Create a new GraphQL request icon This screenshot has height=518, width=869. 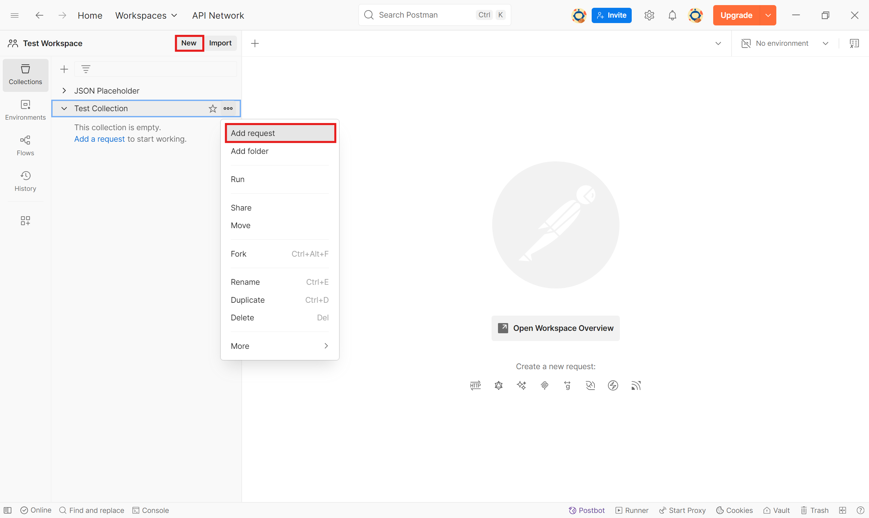point(499,385)
